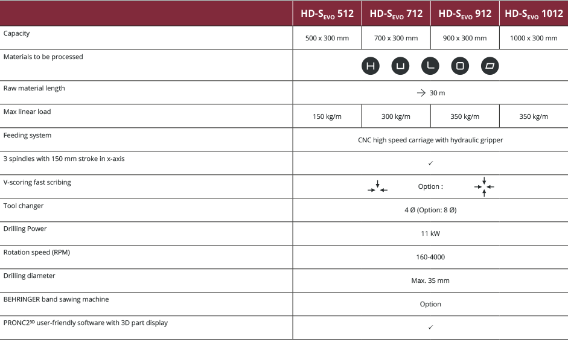The height and width of the screenshot is (342, 568).
Task: Click the 500 x 300 mm cell
Action: 327,38
